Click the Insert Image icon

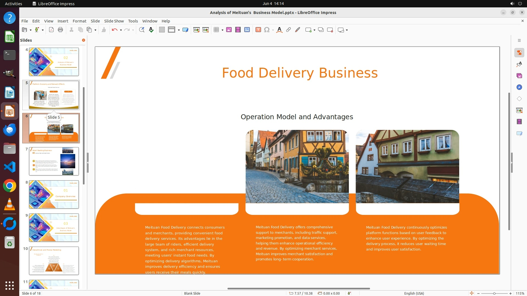coord(229,30)
